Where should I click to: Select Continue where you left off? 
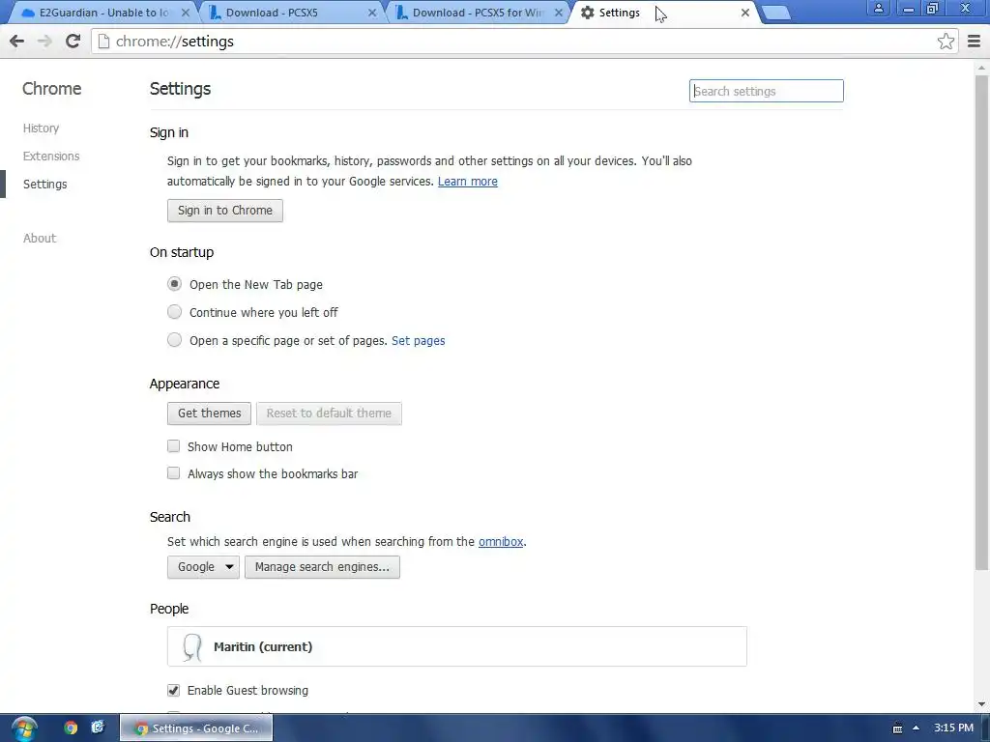[174, 312]
